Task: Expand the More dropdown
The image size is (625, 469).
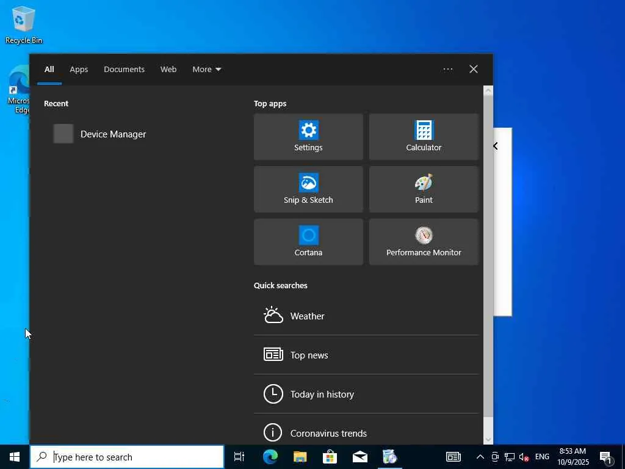Action: [x=206, y=70]
